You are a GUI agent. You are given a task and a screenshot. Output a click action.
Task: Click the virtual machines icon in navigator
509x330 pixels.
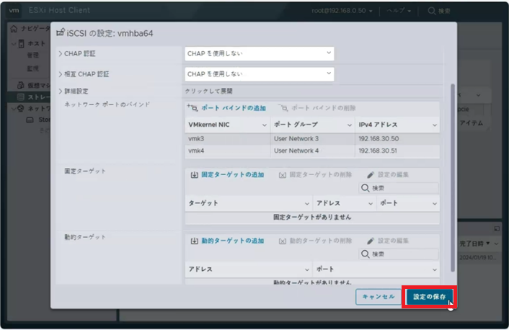point(20,85)
